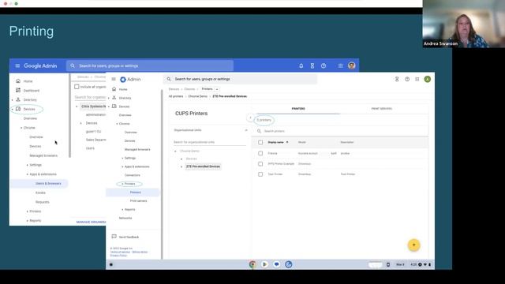Screen dimensions: 505x284
Task: Select guest1 OU in the Google Admin window
Action: (x=93, y=132)
